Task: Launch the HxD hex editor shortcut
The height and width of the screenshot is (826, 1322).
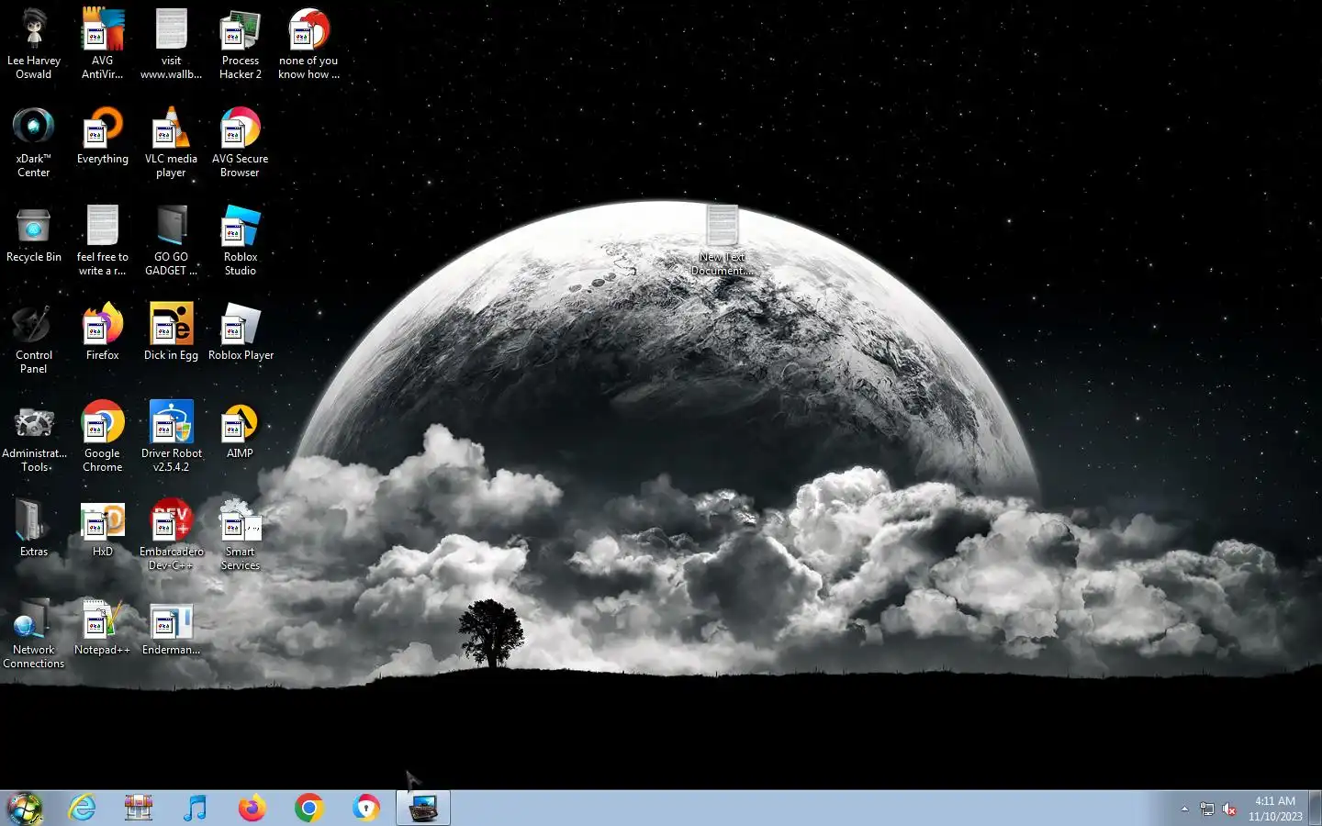Action: pyautogui.click(x=102, y=529)
